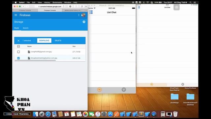This screenshot has width=211, height=119.
Task: Open Spotlight search in the menu bar
Action: [191, 2]
